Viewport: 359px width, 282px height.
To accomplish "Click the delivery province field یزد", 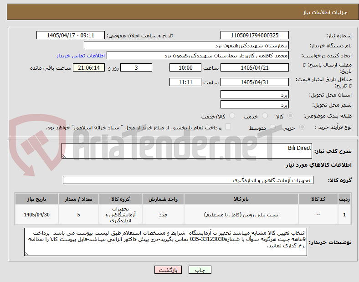I will [255, 95].
